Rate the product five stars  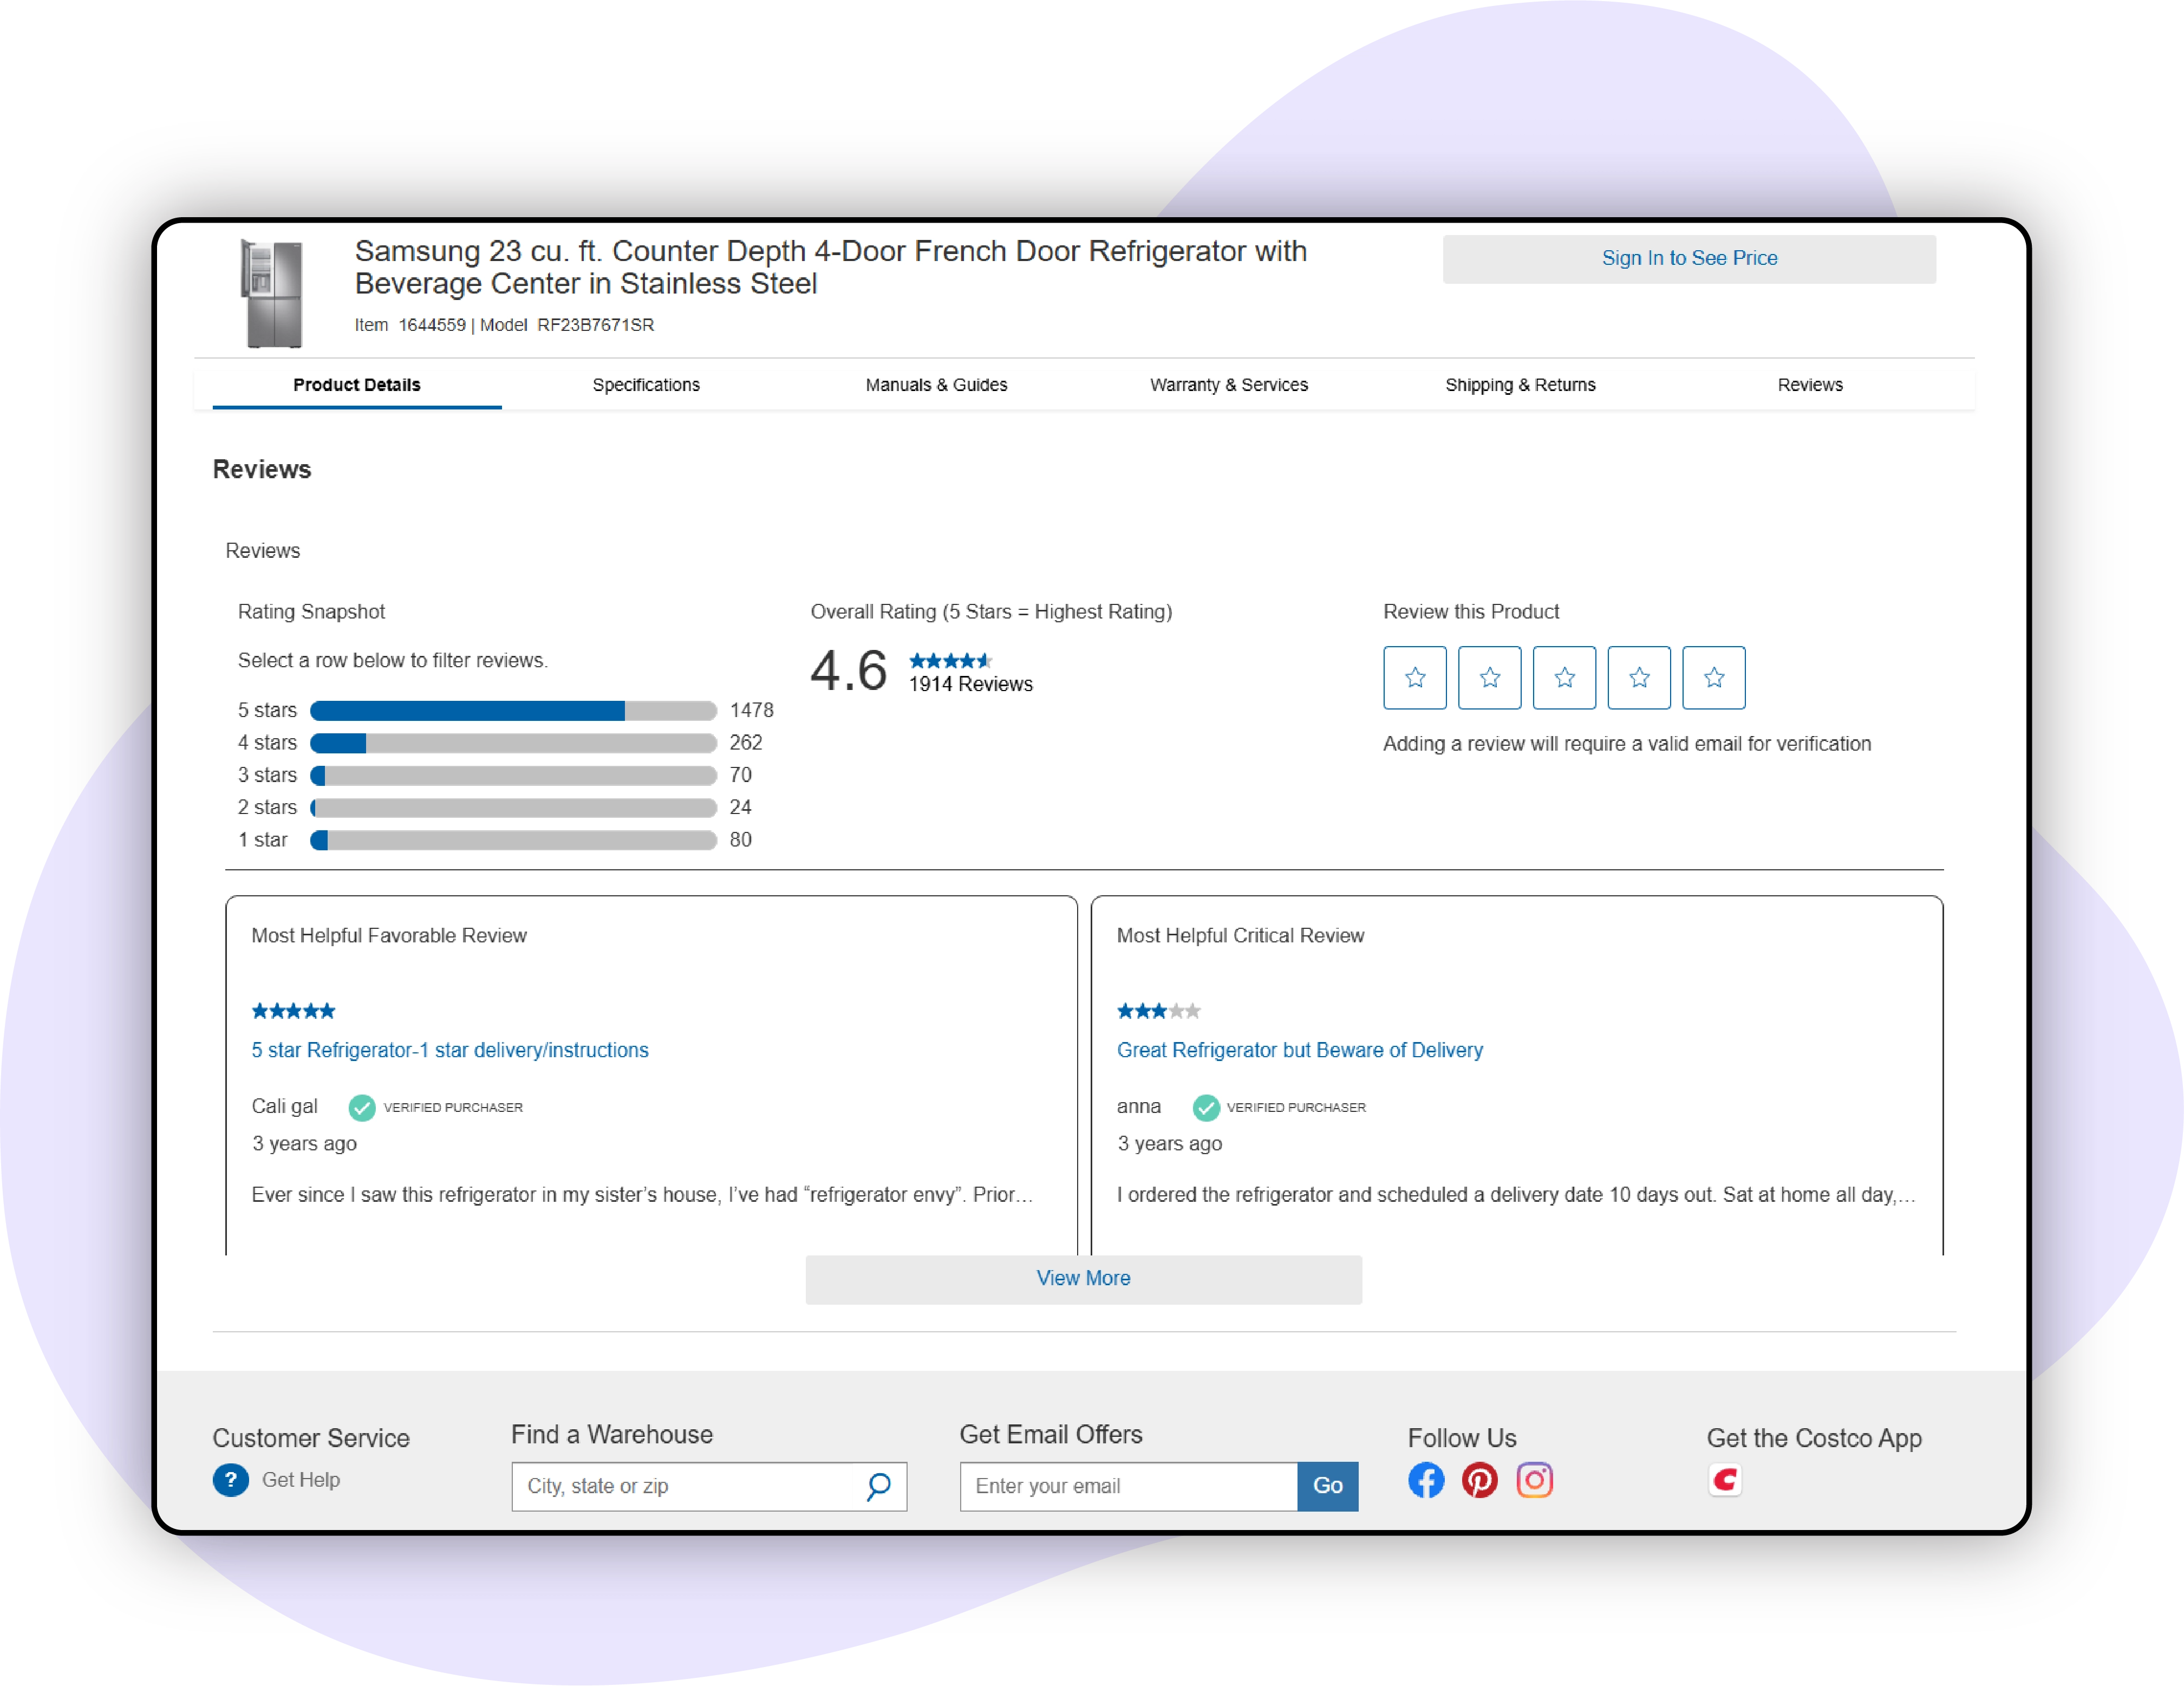pos(1713,678)
